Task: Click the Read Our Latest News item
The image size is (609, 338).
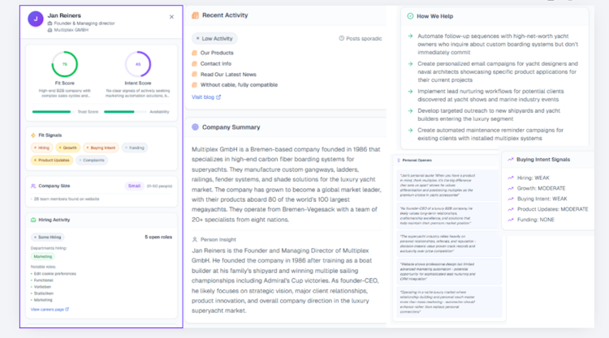Action: point(228,74)
